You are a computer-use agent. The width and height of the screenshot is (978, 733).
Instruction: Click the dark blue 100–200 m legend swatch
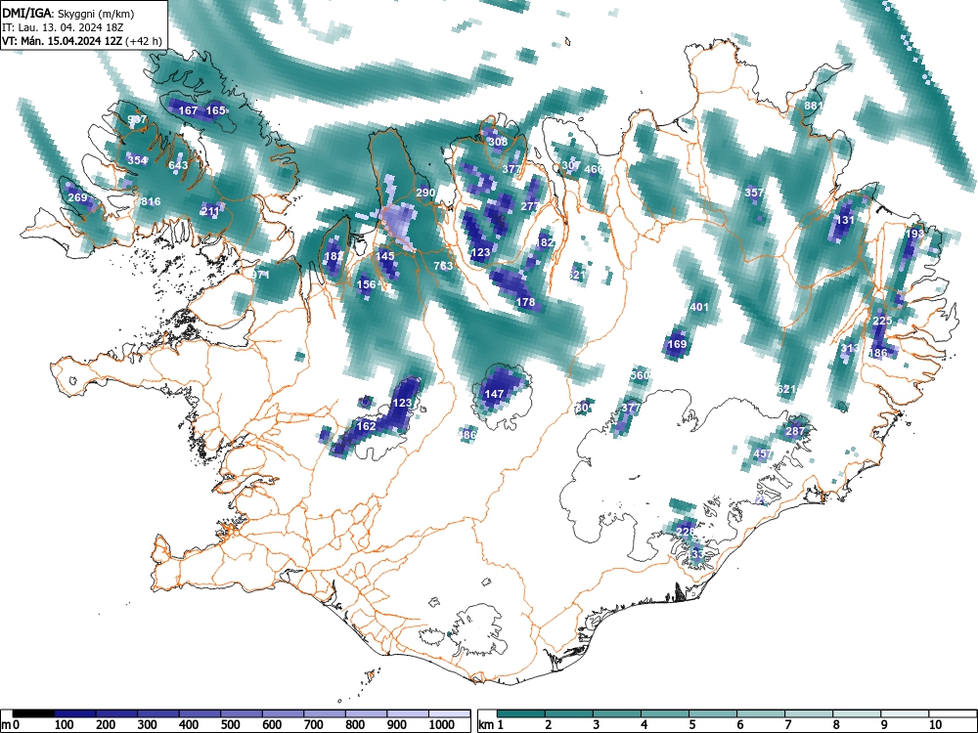[x=75, y=713]
